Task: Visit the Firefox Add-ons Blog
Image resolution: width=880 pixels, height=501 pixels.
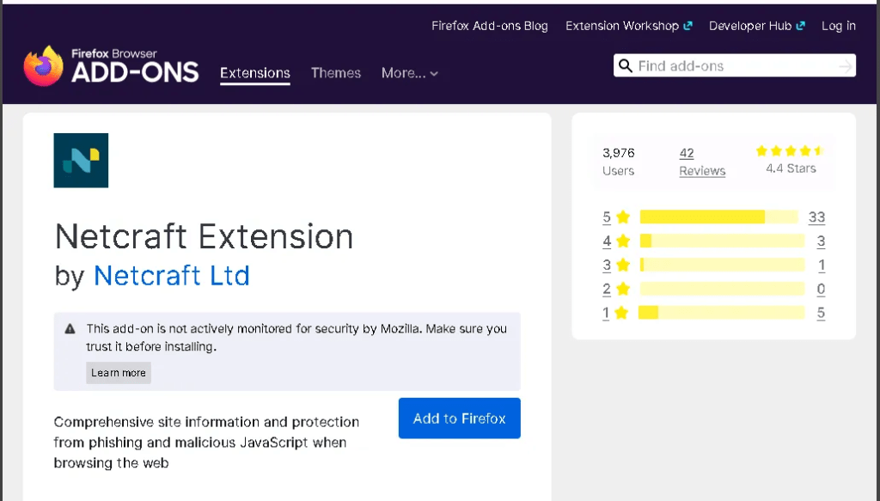Action: (x=489, y=26)
